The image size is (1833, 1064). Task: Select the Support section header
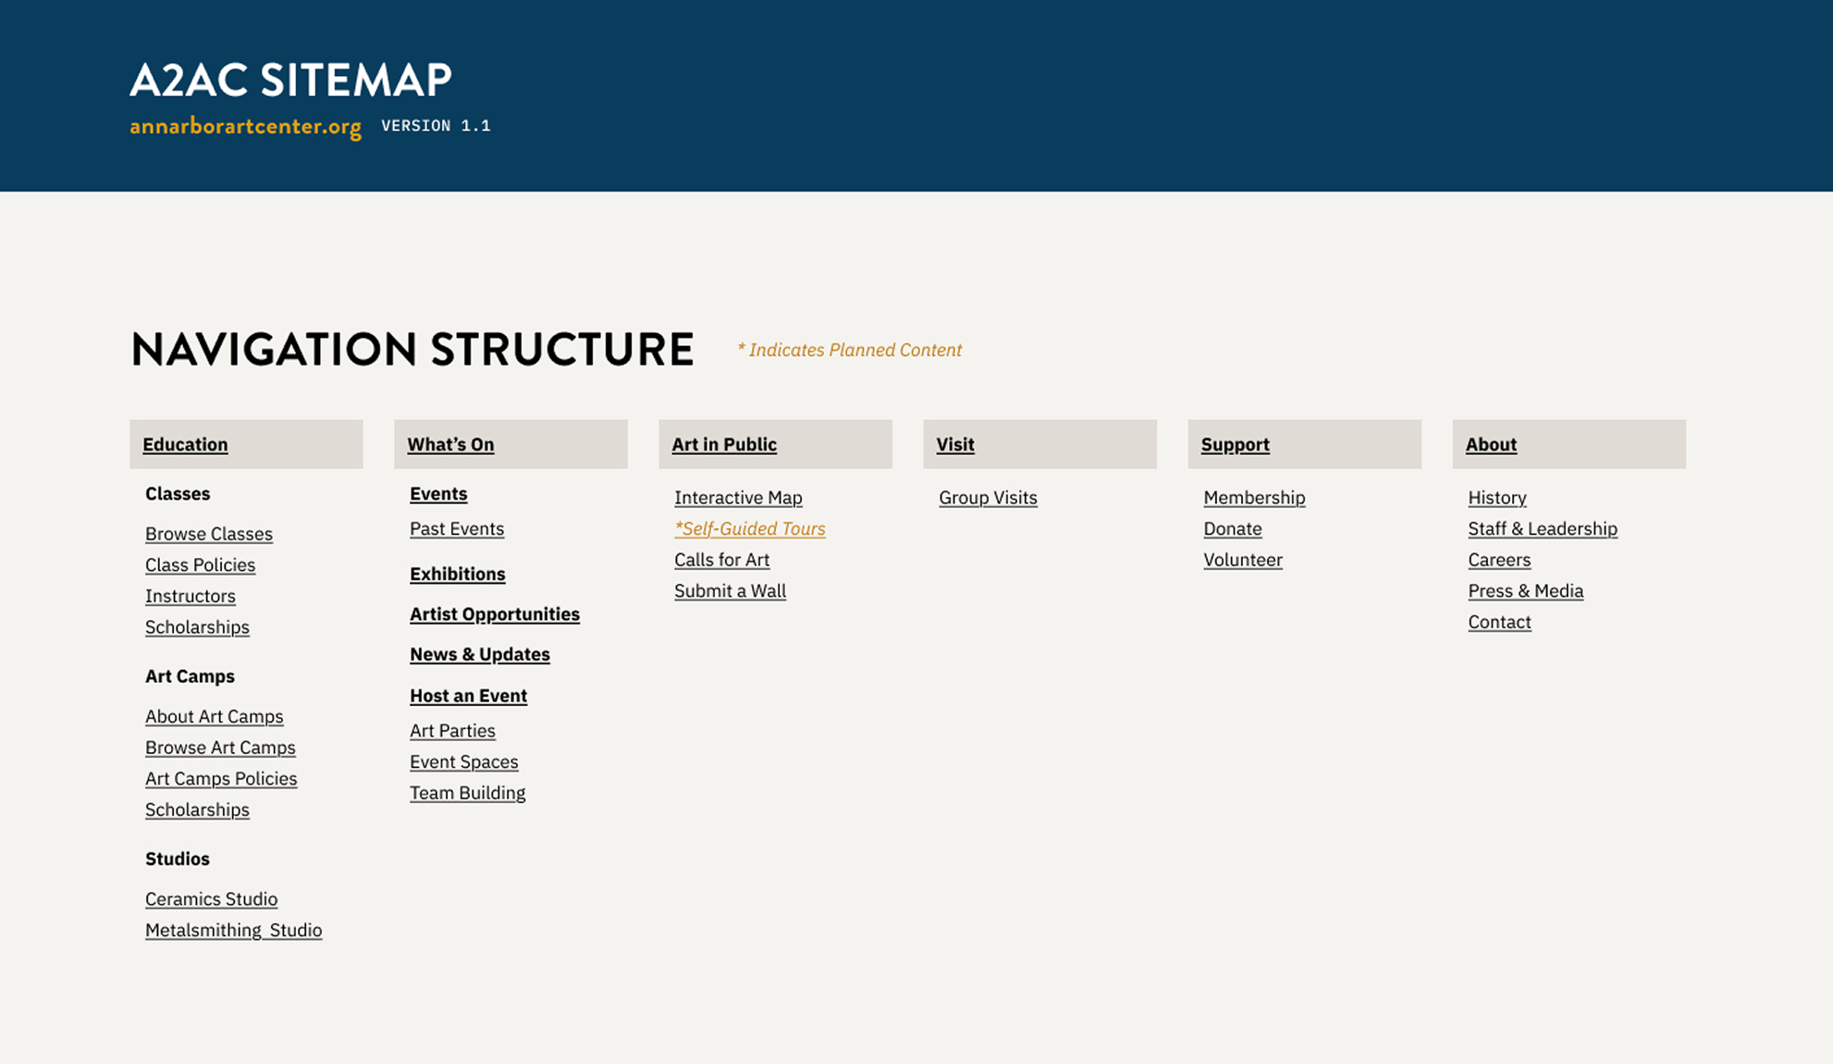pos(1235,444)
